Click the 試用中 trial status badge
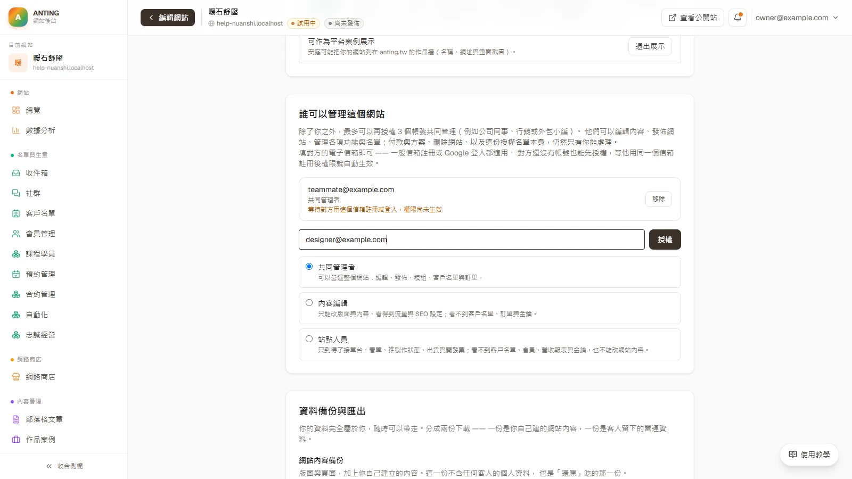This screenshot has height=479, width=852. tap(304, 23)
